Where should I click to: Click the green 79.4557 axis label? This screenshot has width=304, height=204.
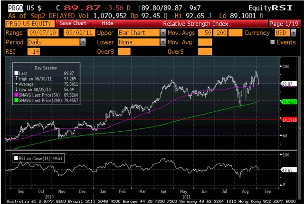[289, 102]
